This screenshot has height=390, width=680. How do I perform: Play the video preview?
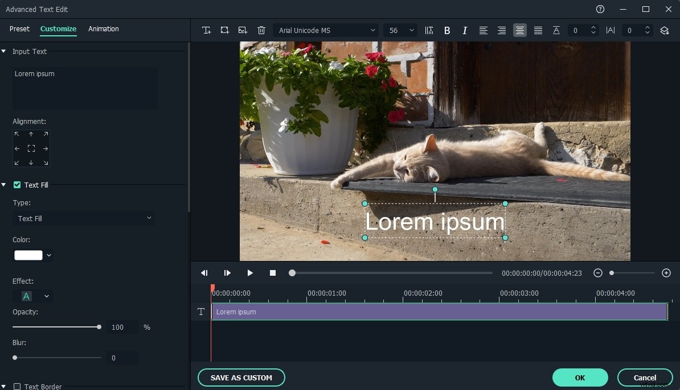click(x=250, y=273)
